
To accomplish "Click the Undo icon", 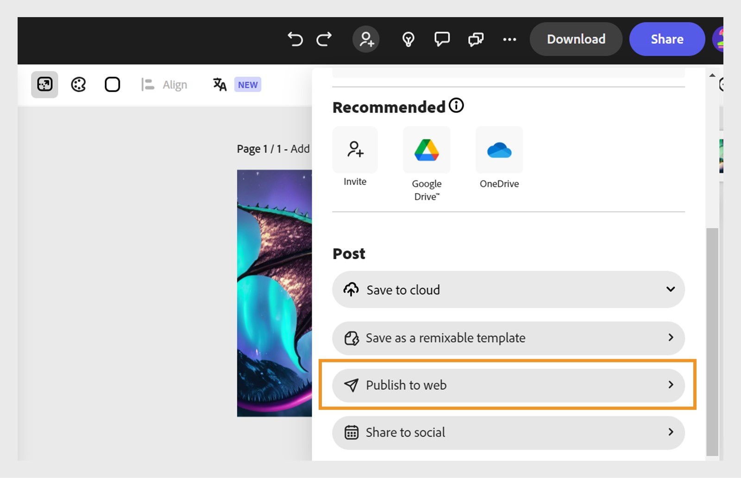I will pos(295,39).
